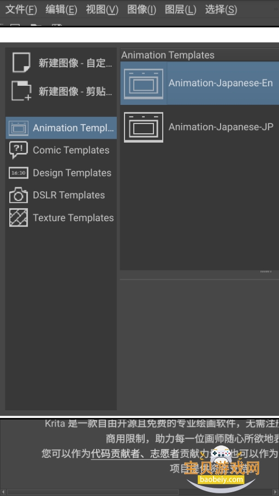Screen dimensions: 279x496
Task: Click the Animation-Japanese-En template thumbnail
Action: [x=144, y=84]
